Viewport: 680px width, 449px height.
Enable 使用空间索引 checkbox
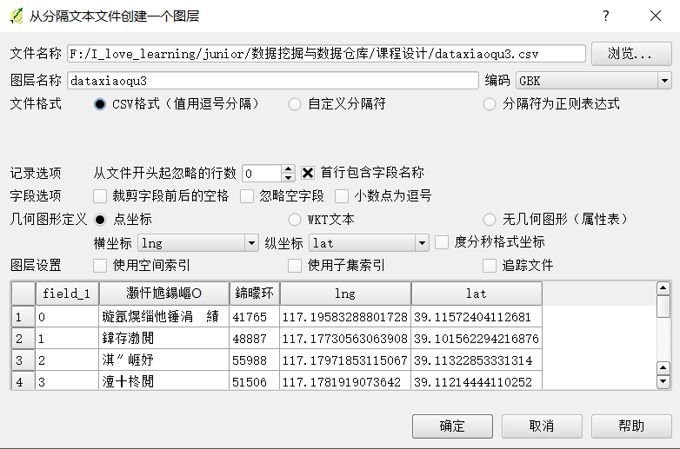(100, 266)
